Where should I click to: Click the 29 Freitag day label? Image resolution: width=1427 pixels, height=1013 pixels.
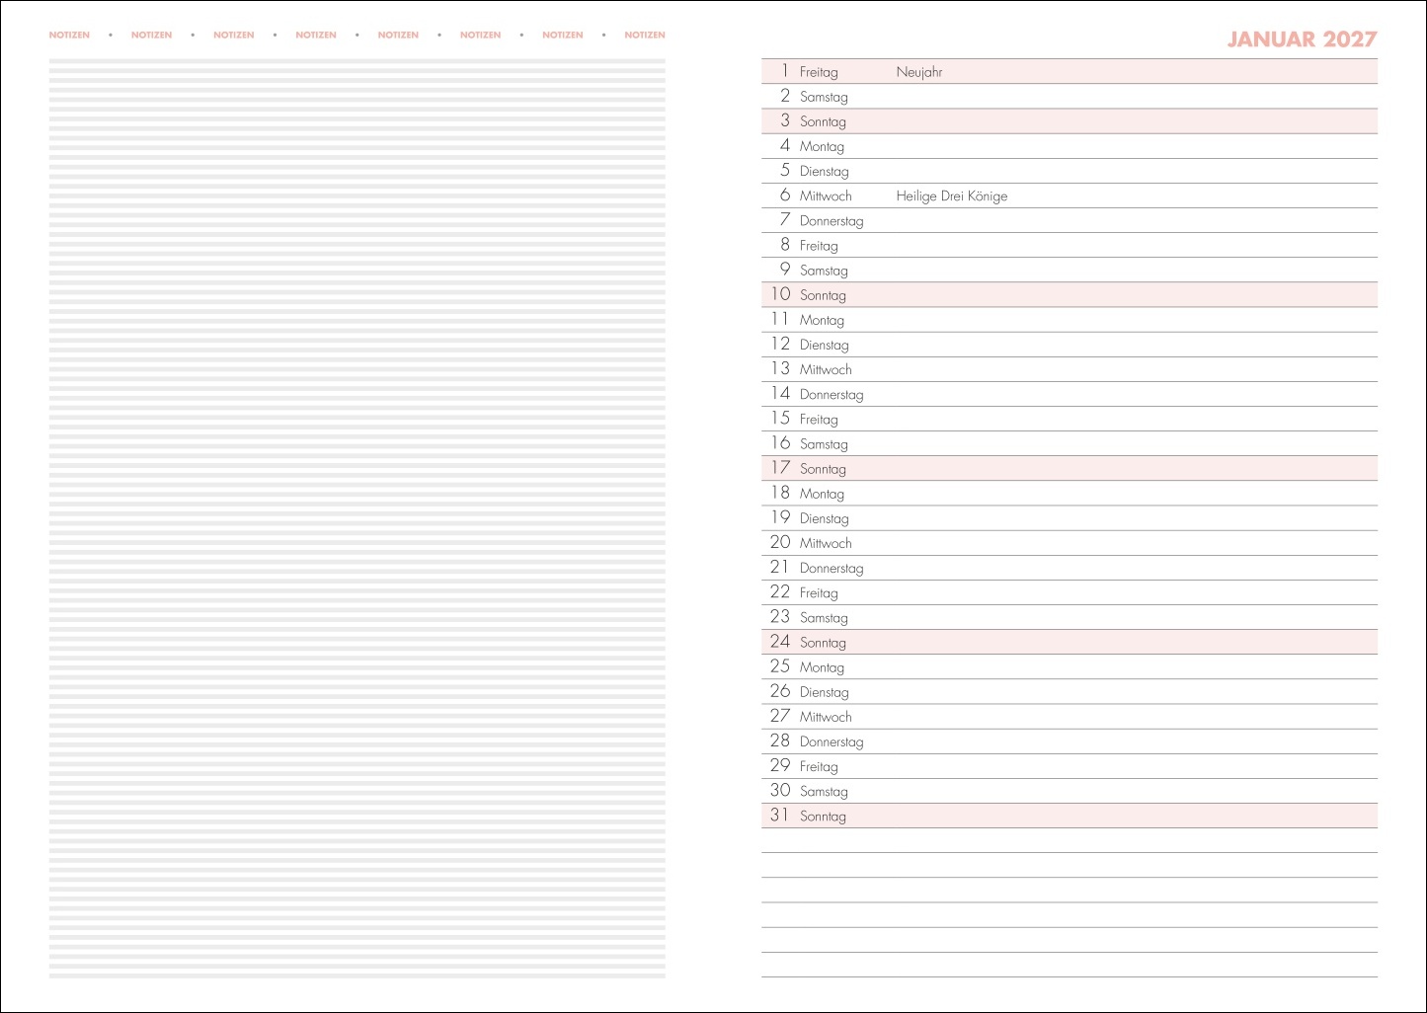(819, 767)
